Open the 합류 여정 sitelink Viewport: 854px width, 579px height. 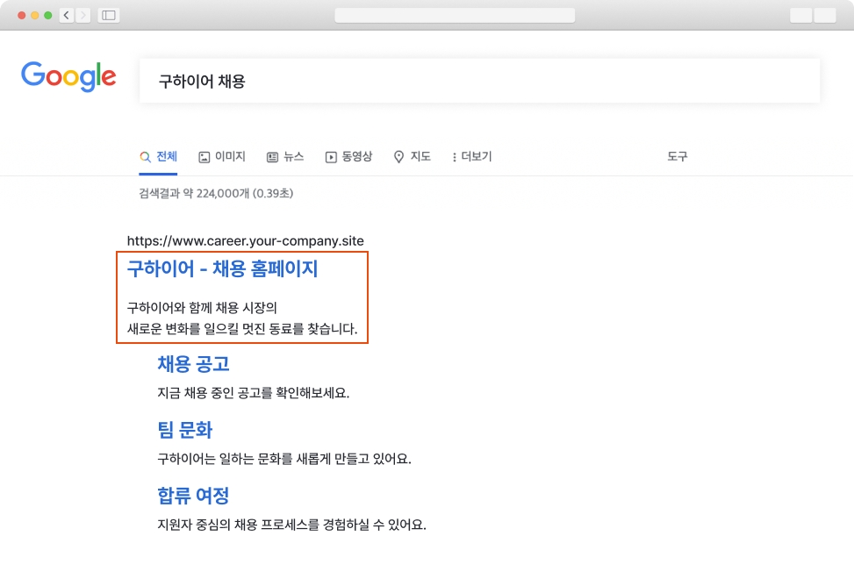pyautogui.click(x=193, y=496)
